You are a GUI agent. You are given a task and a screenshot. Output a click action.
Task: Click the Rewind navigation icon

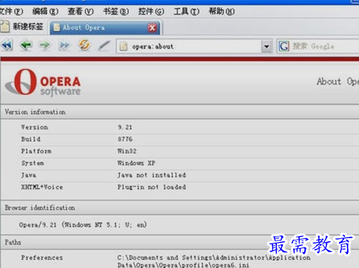7,45
